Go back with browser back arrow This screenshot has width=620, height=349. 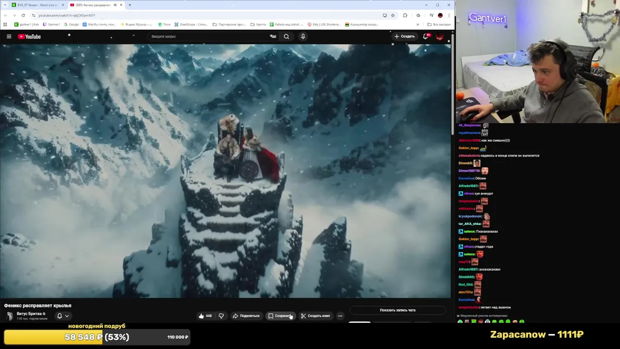5,15
